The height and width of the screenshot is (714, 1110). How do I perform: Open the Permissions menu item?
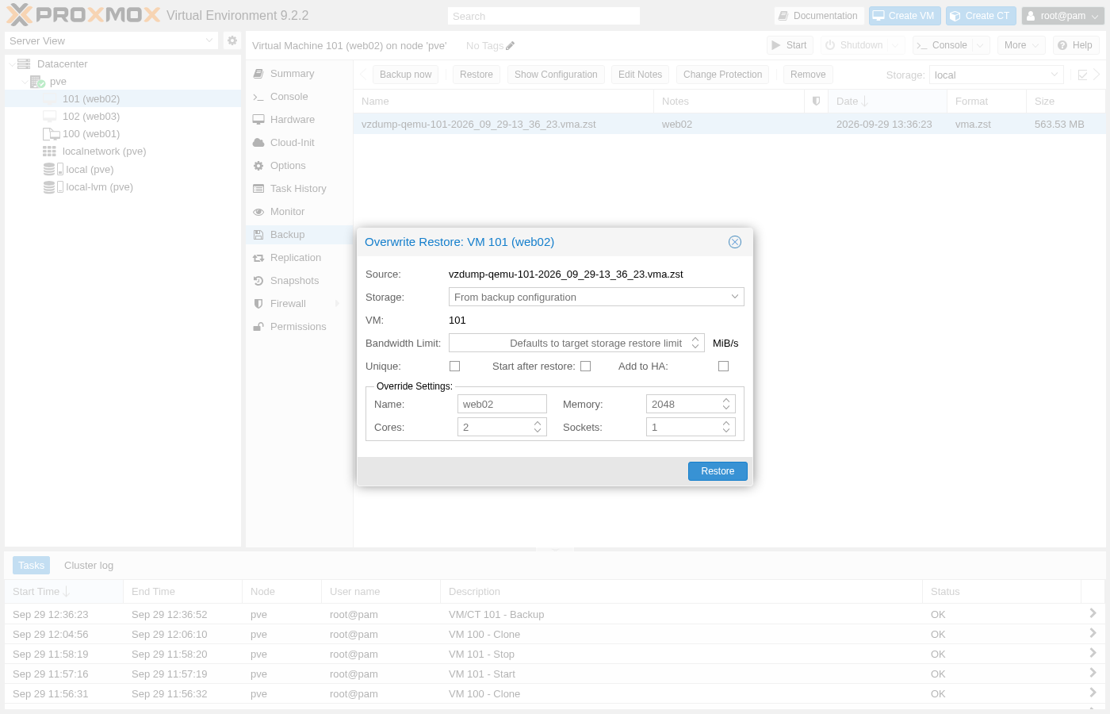click(x=299, y=327)
